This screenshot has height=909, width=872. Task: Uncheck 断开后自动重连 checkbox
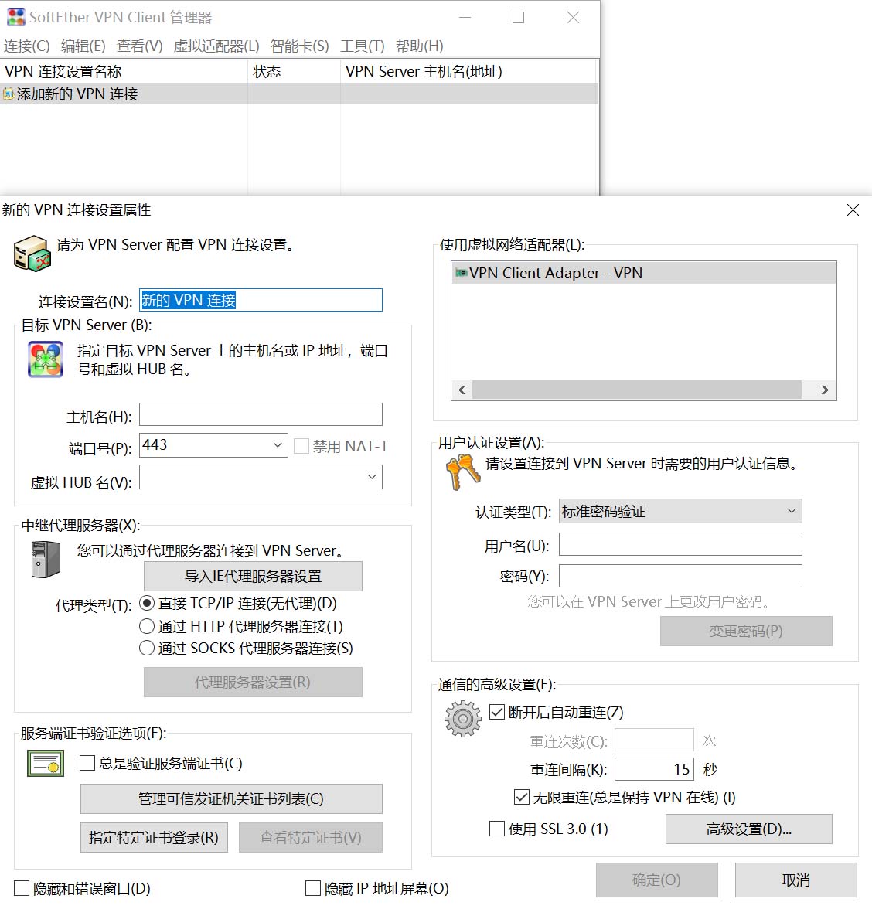tap(497, 712)
